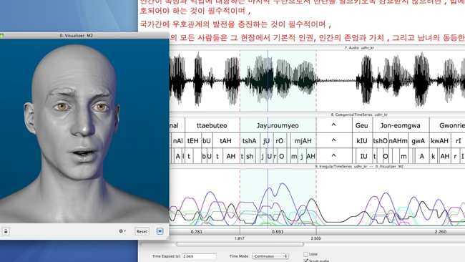Image resolution: width=465 pixels, height=262 pixels.
Task: Reset the Visualizer M2 head view
Action: click(142, 231)
